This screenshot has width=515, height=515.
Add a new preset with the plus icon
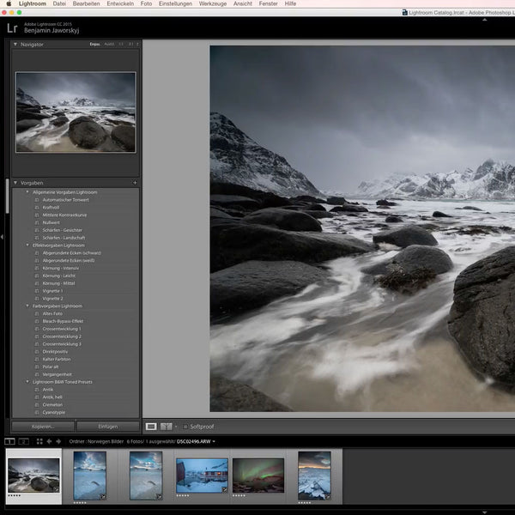pyautogui.click(x=135, y=183)
